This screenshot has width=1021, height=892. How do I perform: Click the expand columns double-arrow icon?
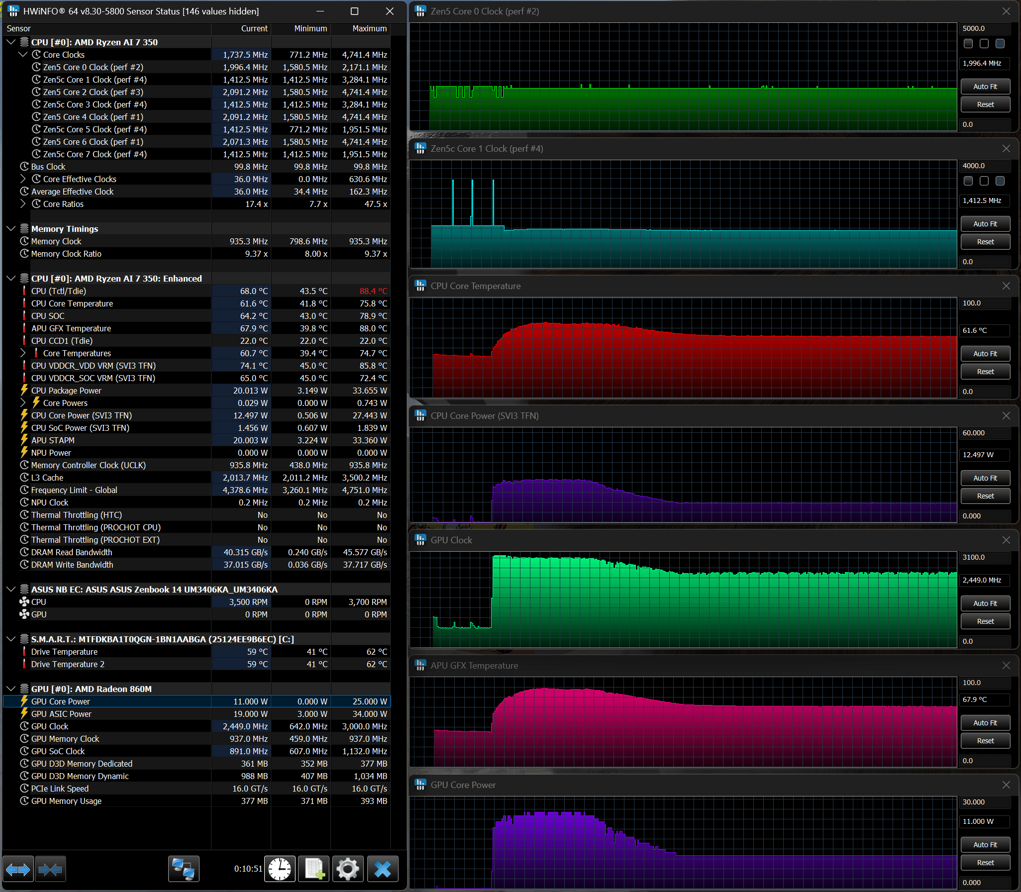pyautogui.click(x=18, y=869)
